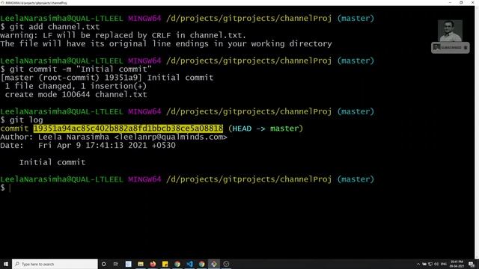Open the volume control tray icon

(436, 264)
